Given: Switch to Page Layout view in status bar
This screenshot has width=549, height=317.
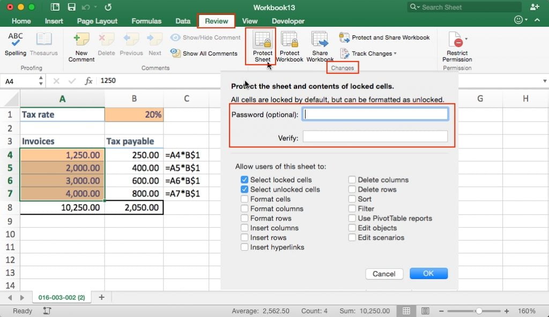Looking at the screenshot, I should 425,311.
